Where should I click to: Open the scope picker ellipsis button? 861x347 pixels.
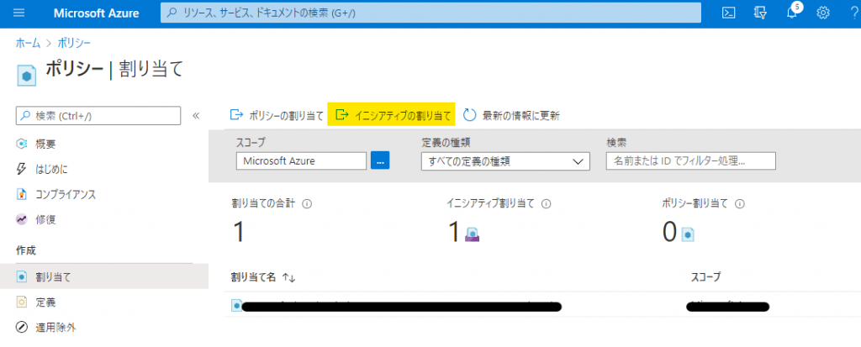click(x=380, y=160)
